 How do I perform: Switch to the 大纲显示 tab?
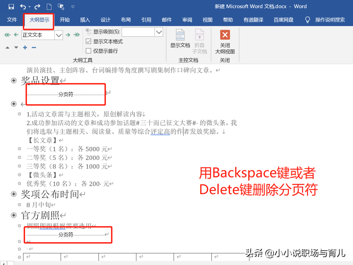pos(39,20)
